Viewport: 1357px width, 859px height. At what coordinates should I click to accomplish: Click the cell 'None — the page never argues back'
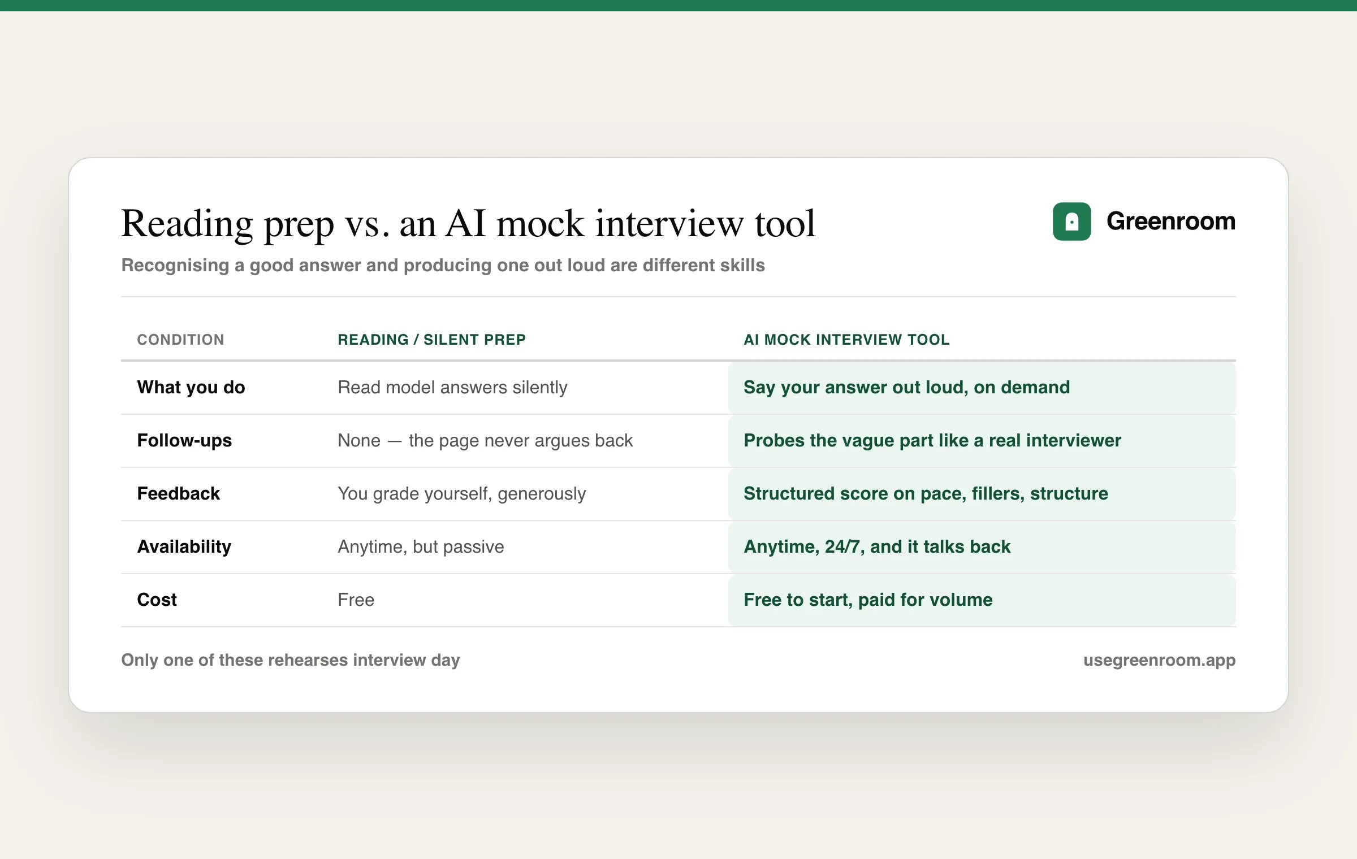[x=485, y=440]
